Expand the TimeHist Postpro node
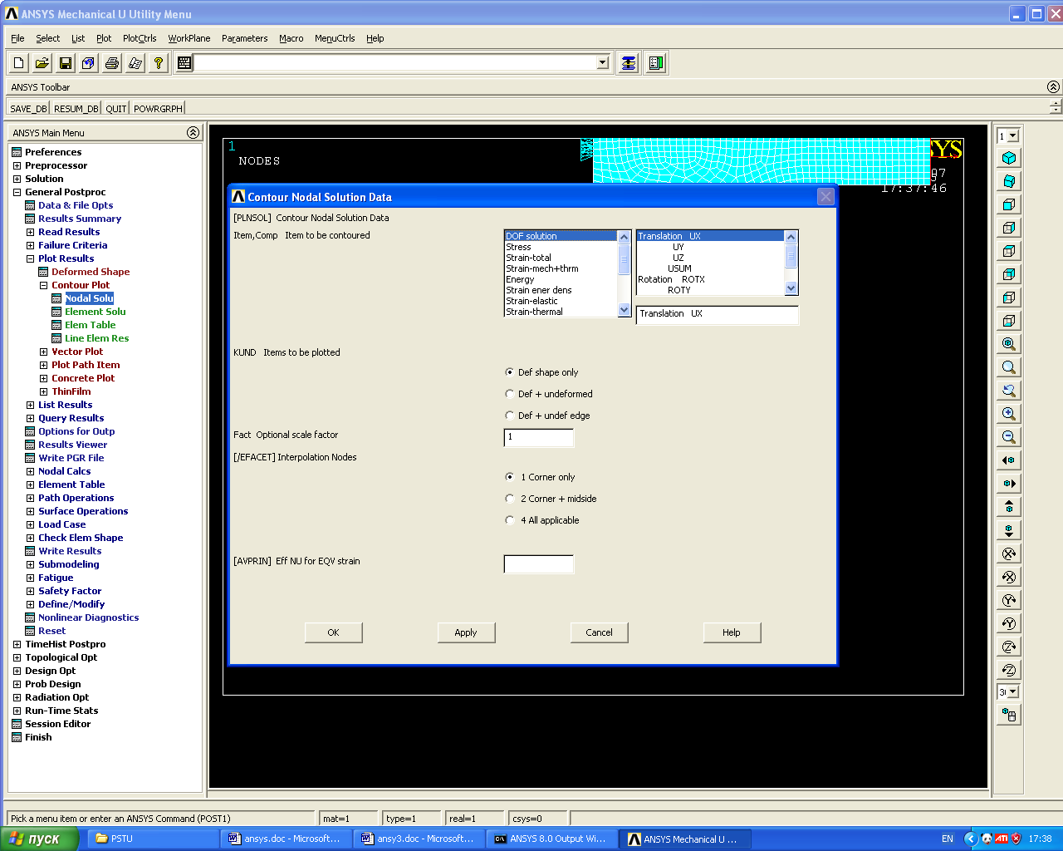1063x851 pixels. point(17,644)
